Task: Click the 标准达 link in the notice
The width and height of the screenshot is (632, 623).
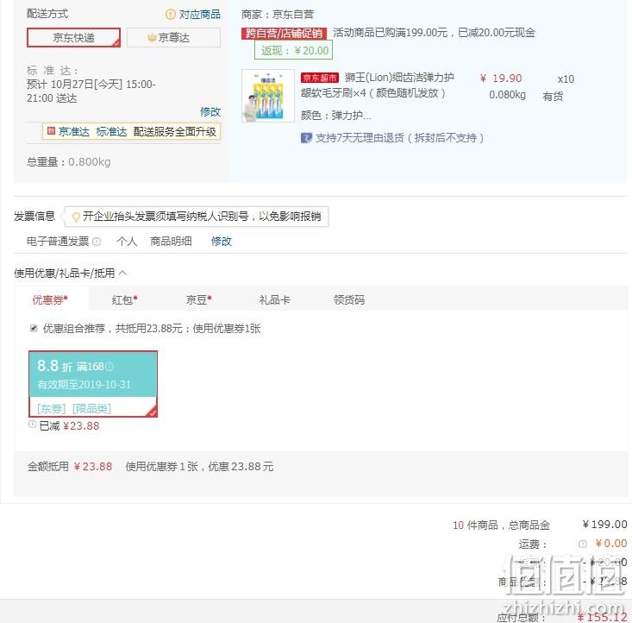Action: point(111,131)
